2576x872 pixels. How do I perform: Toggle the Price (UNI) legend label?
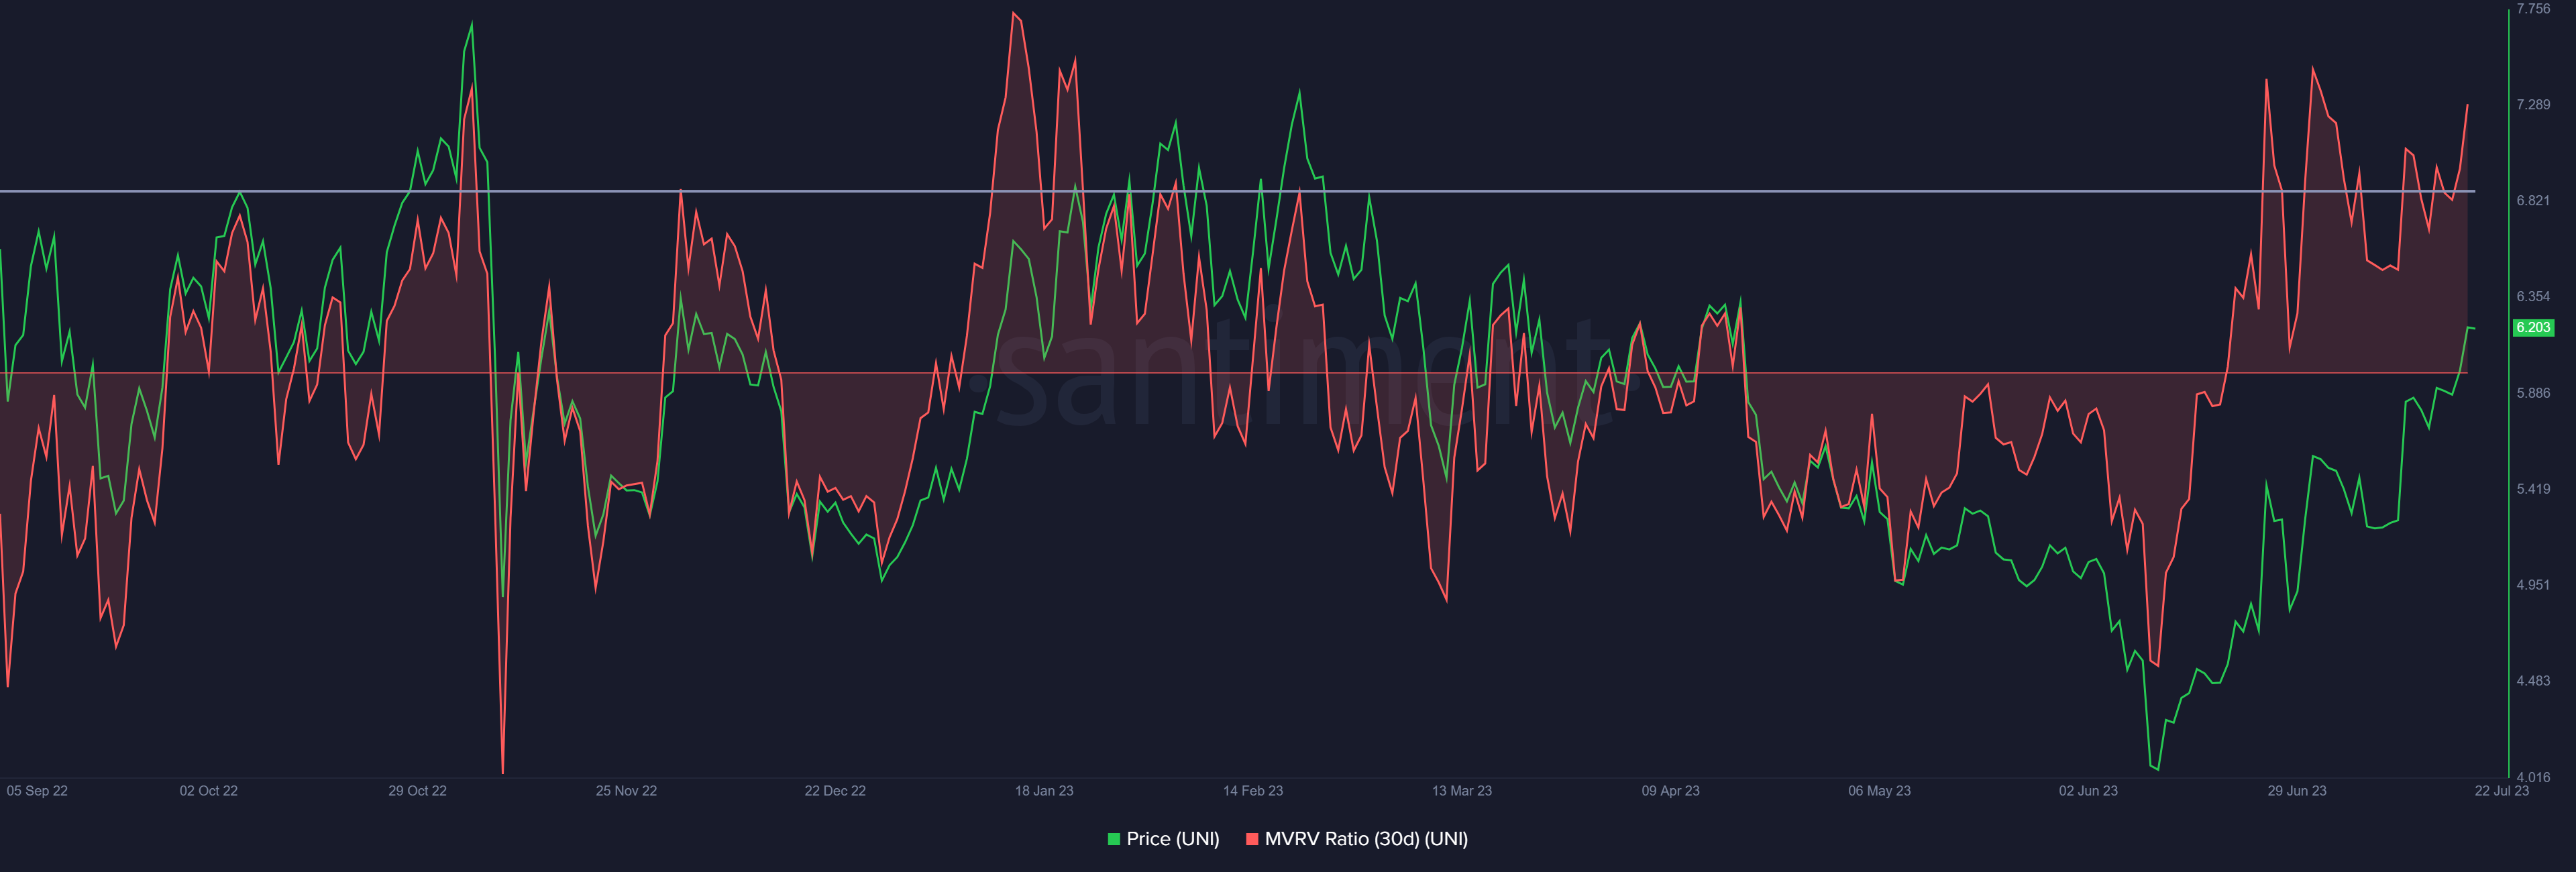pos(1173,839)
